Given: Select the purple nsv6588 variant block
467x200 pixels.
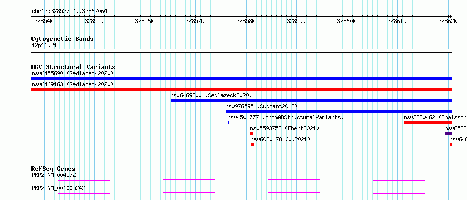Looking at the screenshot, I should pos(449,134).
